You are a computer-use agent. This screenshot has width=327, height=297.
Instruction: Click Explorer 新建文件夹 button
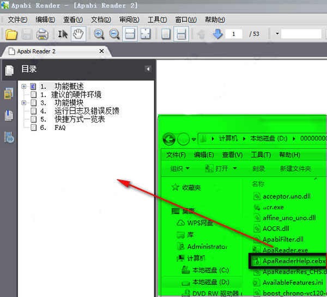click(295, 168)
